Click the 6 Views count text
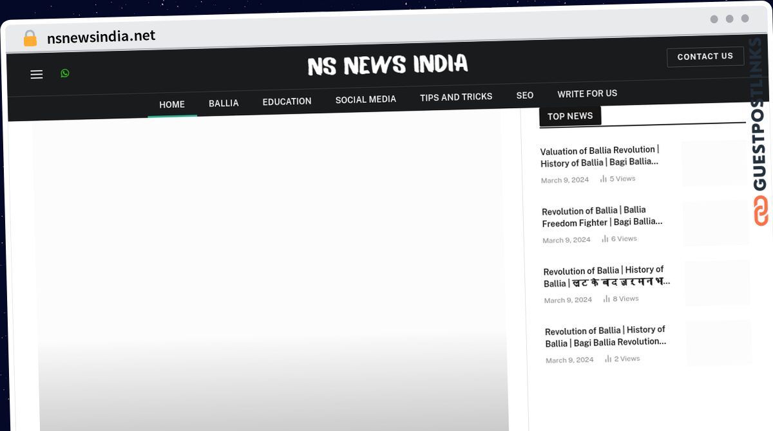773x431 pixels. tap(624, 239)
